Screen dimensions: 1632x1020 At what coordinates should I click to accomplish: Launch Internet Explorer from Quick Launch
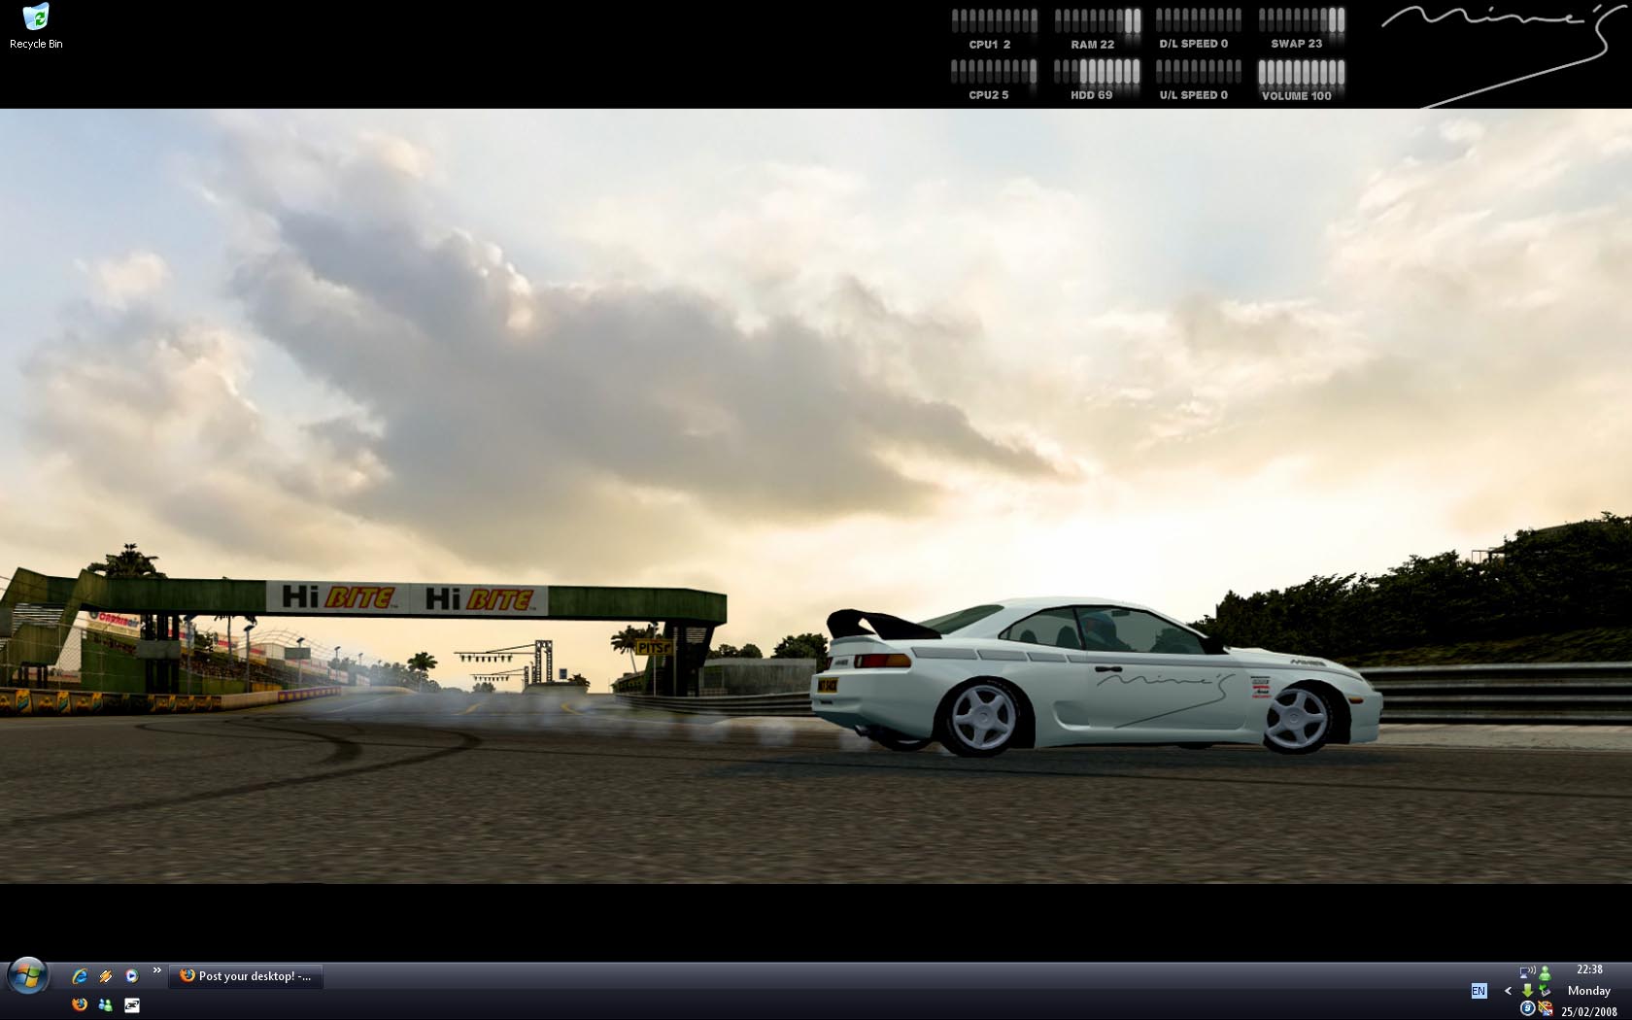point(80,976)
